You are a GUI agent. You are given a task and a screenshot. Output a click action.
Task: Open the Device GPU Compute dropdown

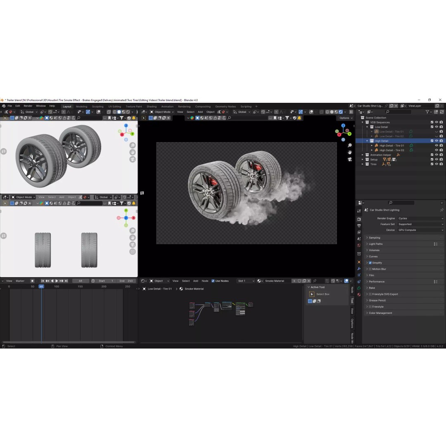(420, 230)
